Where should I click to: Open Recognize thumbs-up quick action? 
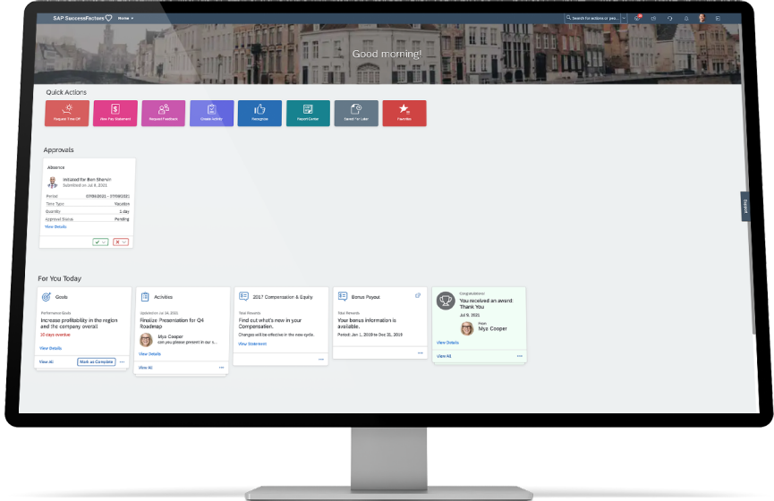pos(259,113)
